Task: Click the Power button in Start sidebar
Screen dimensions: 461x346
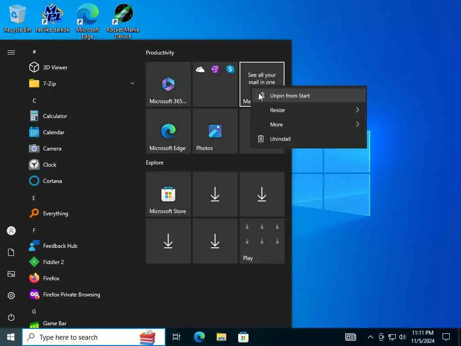Action: coord(11,317)
